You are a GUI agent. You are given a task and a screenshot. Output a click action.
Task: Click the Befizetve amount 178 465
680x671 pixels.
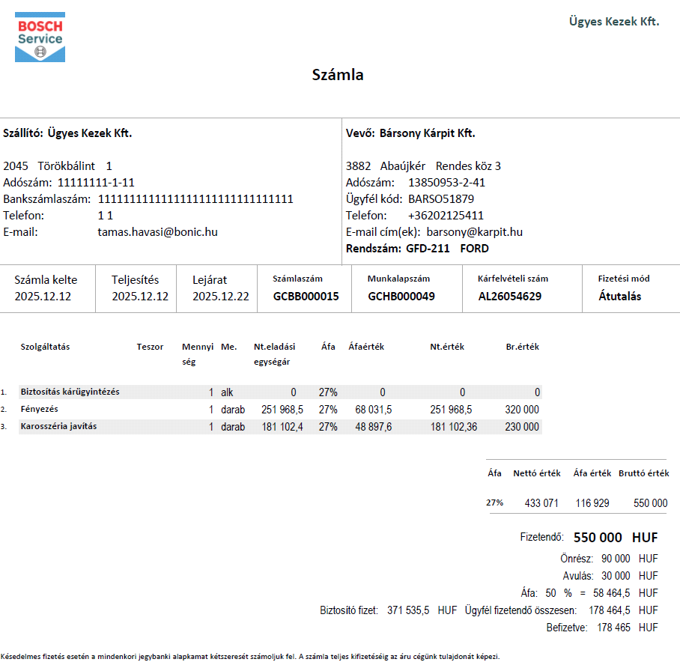[613, 628]
